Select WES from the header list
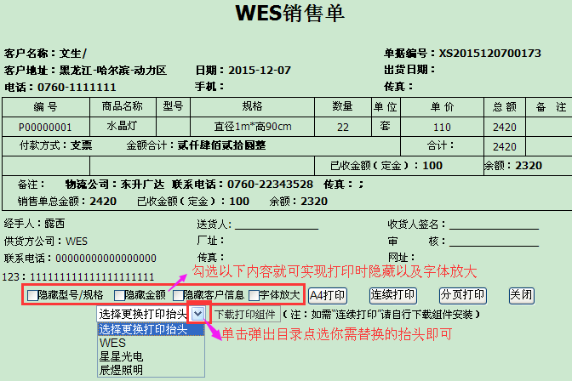The height and width of the screenshot is (381, 572). 112,343
